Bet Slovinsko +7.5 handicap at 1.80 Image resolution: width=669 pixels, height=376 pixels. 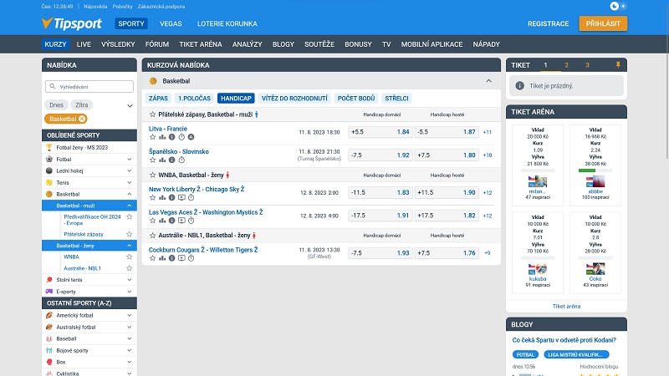447,155
